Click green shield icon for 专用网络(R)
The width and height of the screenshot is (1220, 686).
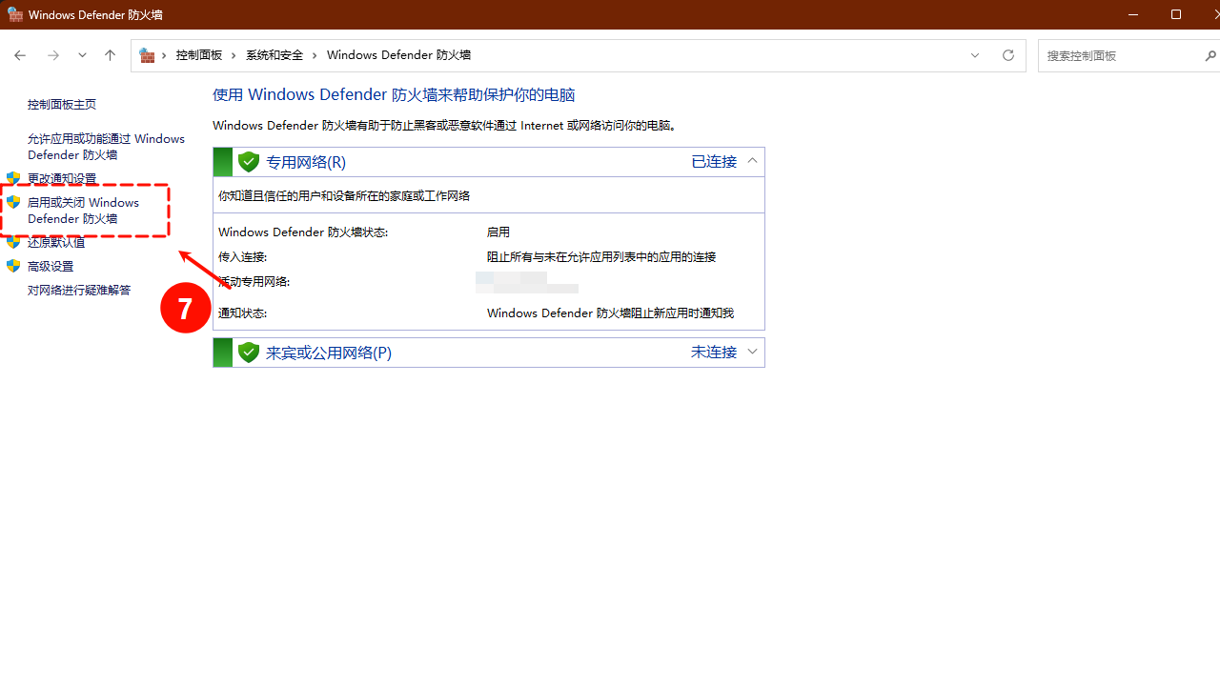(249, 162)
